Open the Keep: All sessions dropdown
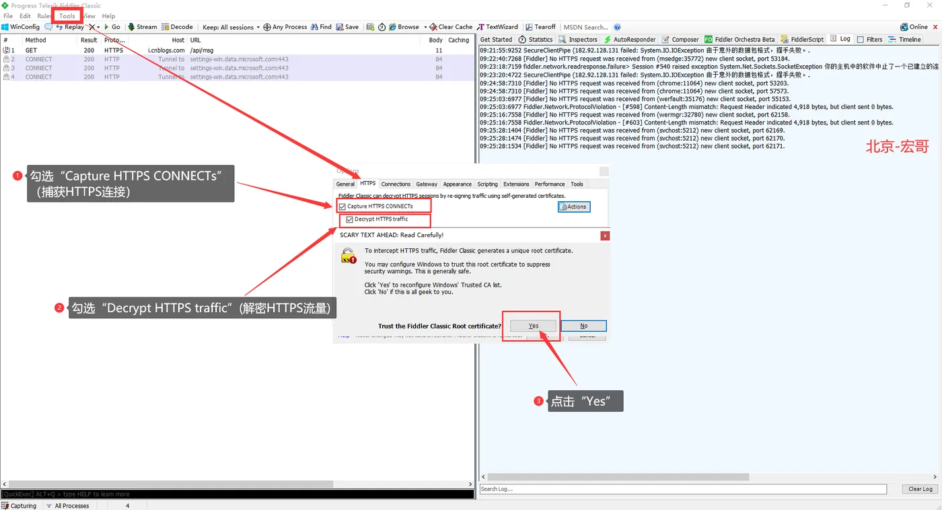The image size is (942, 510). 230,27
